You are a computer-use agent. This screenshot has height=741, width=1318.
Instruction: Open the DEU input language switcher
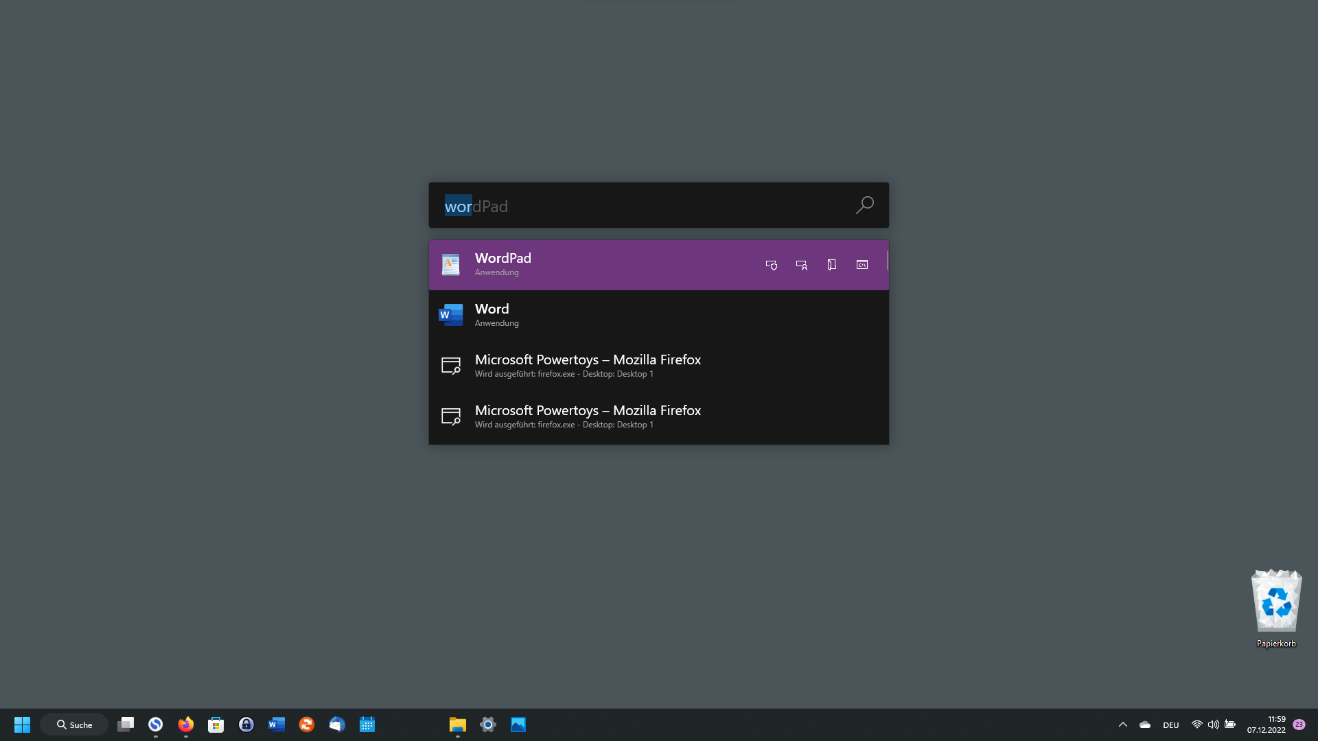[1171, 725]
